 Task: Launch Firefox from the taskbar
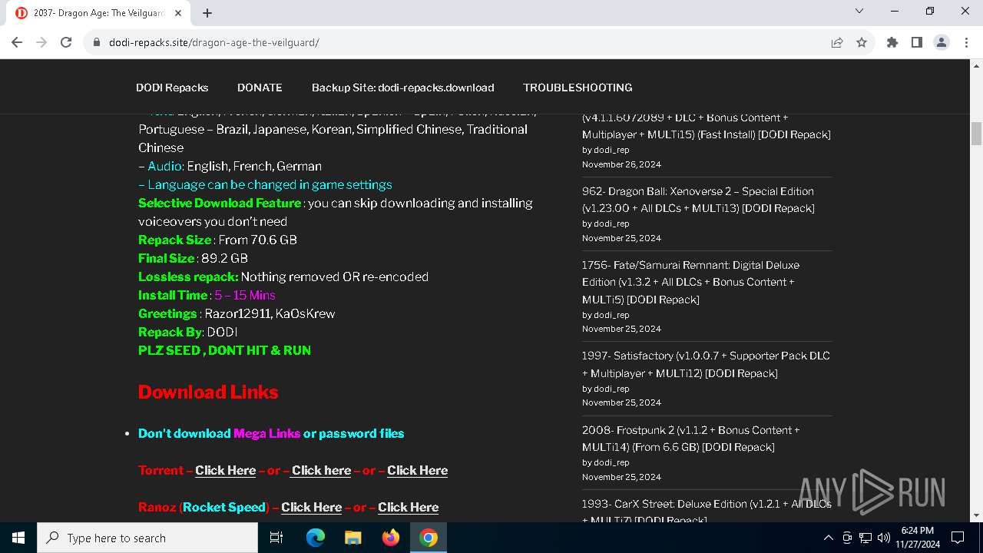(391, 538)
